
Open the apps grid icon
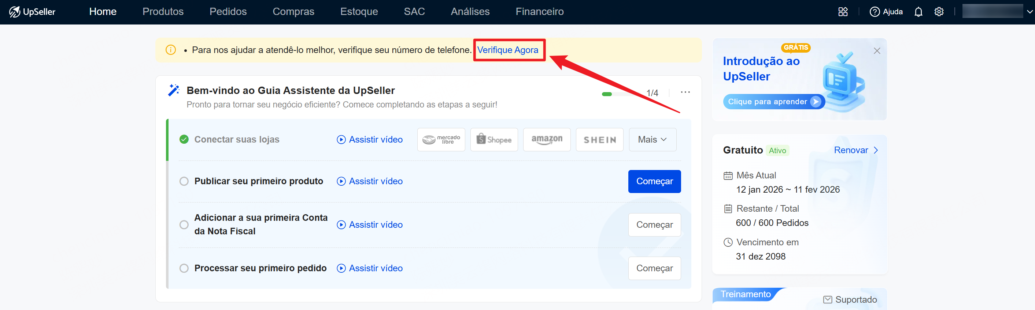click(x=843, y=12)
